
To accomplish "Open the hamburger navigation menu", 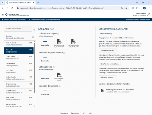I will click(x=3, y=15).
